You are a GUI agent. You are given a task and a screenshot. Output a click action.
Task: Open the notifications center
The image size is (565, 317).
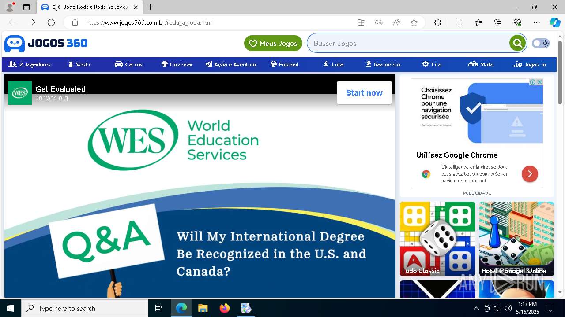tap(550, 308)
